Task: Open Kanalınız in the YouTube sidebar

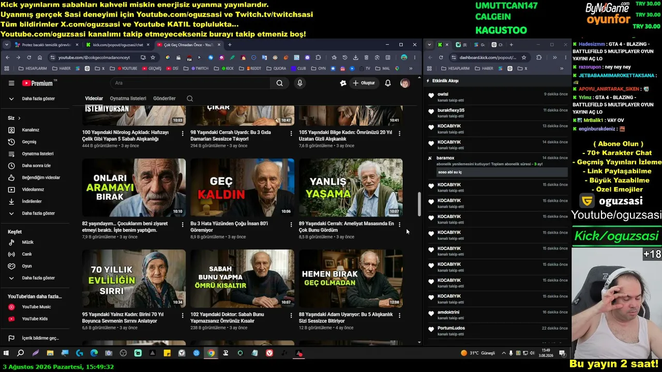Action: pos(35,130)
